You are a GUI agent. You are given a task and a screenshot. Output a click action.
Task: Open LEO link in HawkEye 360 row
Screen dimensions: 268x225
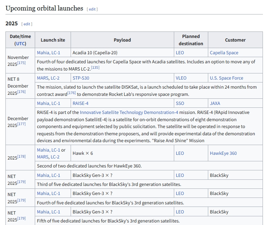coord(180,153)
